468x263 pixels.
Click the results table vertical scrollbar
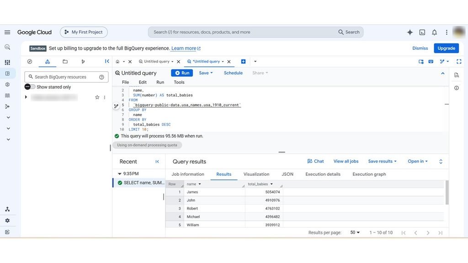(447, 193)
